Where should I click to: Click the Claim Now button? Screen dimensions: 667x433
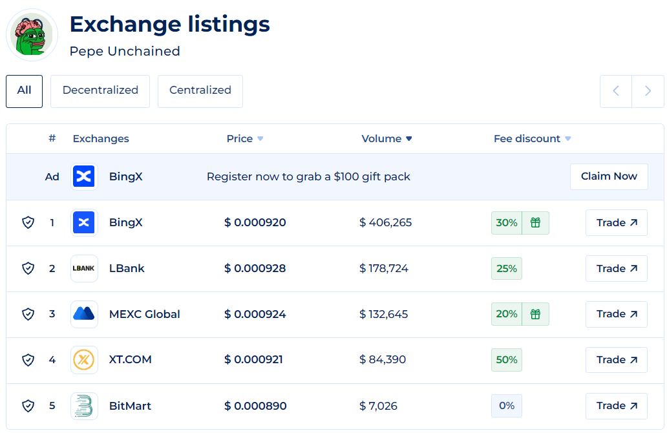tap(609, 176)
